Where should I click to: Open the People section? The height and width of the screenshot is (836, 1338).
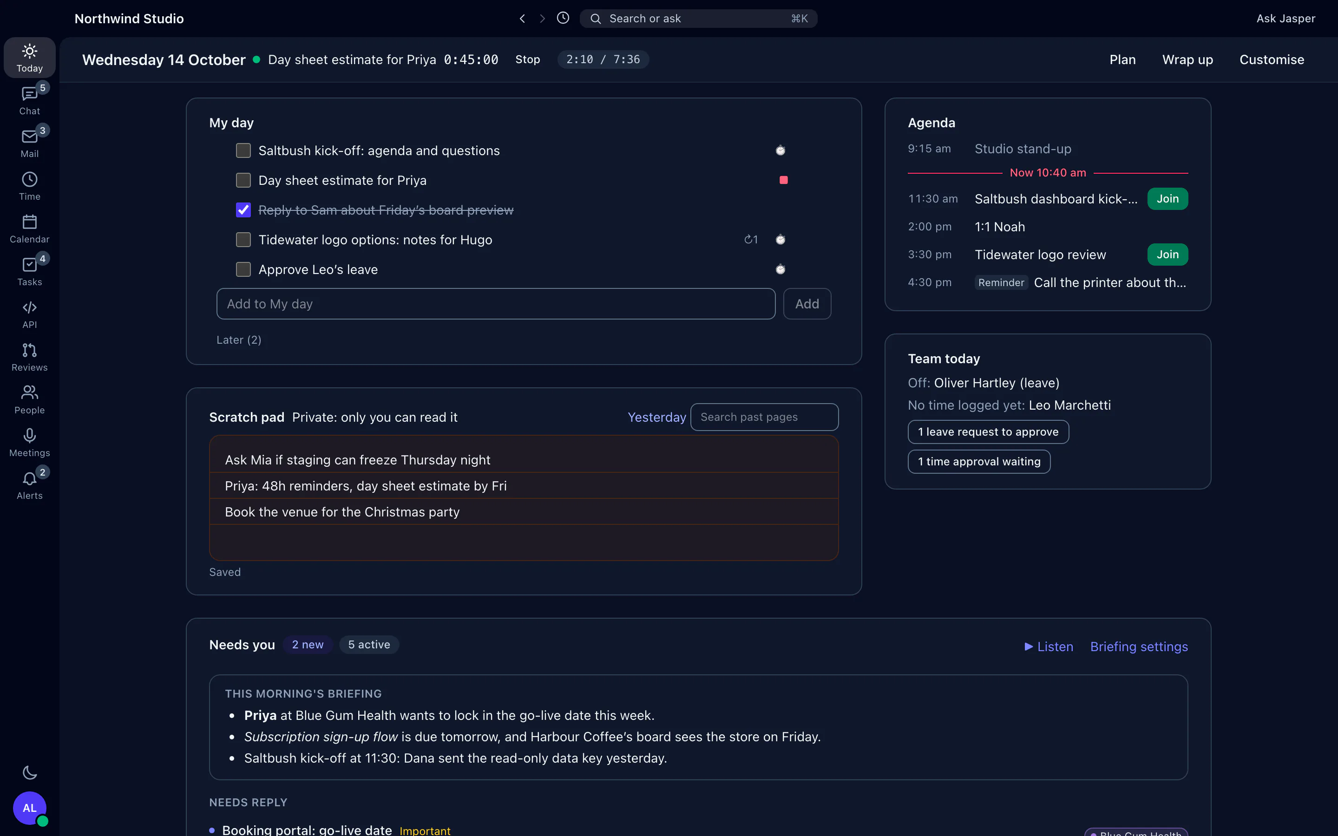tap(29, 399)
